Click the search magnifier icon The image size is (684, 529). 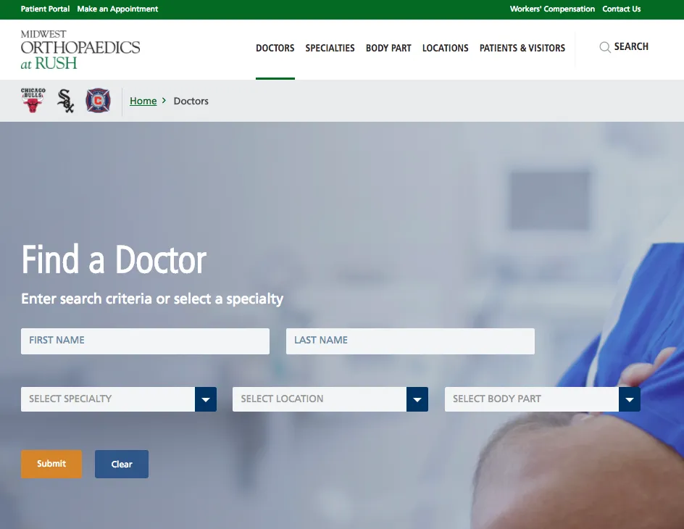tap(604, 47)
